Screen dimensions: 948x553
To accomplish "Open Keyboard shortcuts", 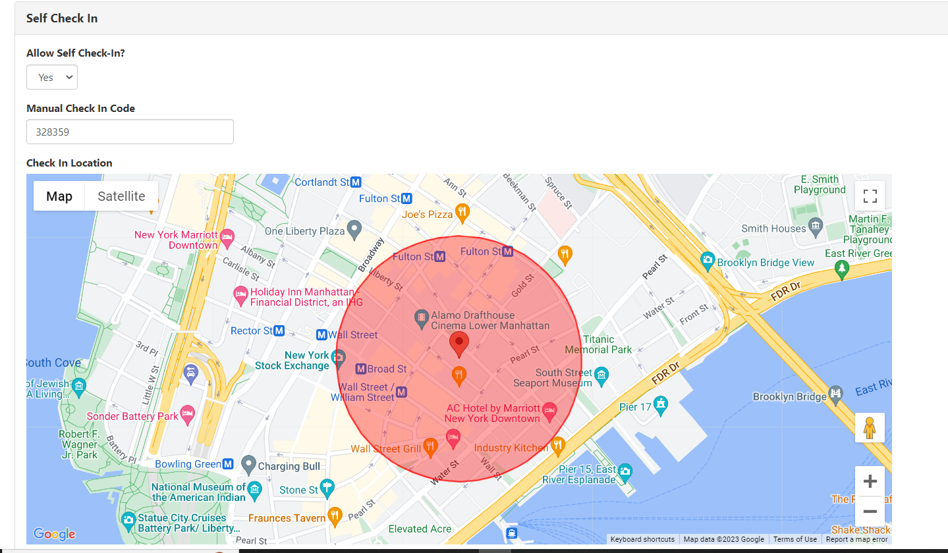I will tap(642, 539).
